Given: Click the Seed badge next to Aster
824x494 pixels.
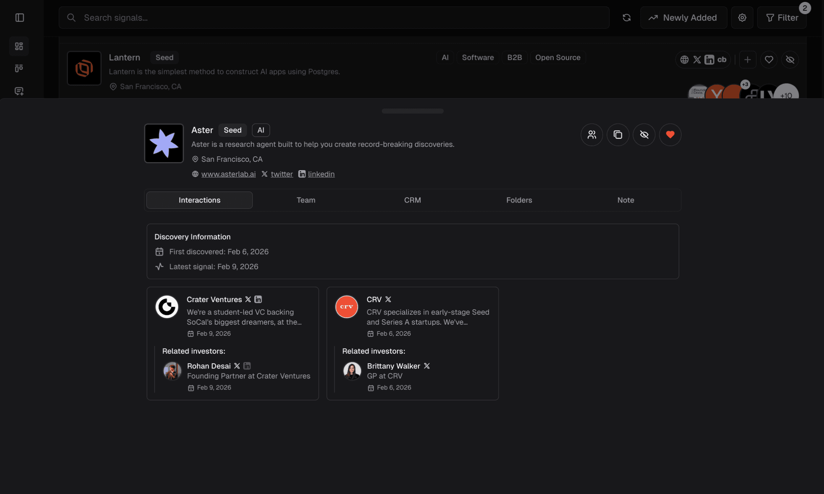Looking at the screenshot, I should tap(233, 130).
